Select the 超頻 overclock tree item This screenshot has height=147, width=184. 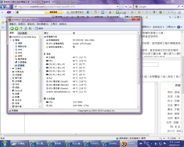pos(18,56)
